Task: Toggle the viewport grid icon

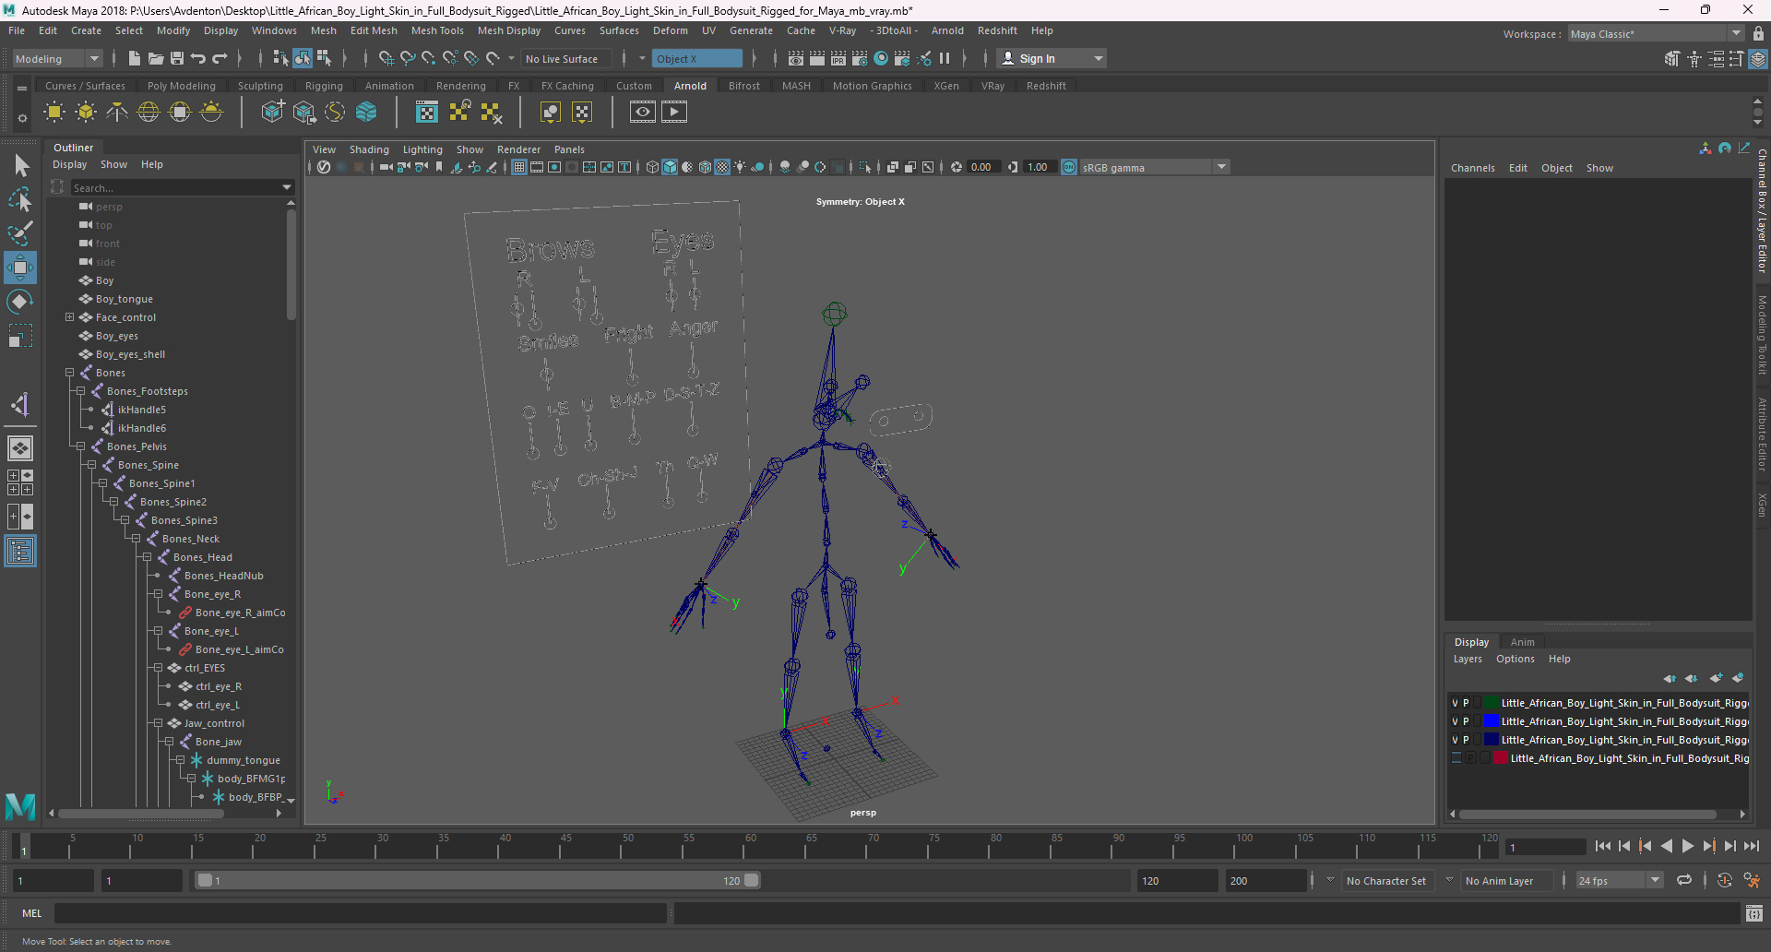Action: [519, 167]
